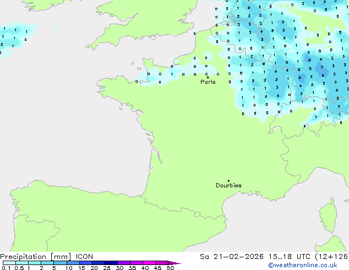The width and height of the screenshot is (349, 270).
Task: Open the weatheronline.co.uk copyright link
Action: click(x=303, y=265)
